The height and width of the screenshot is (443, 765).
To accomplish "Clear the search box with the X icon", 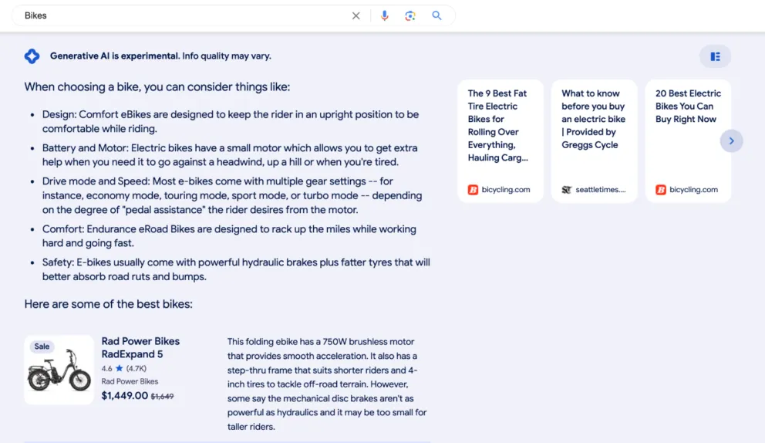I will (356, 15).
